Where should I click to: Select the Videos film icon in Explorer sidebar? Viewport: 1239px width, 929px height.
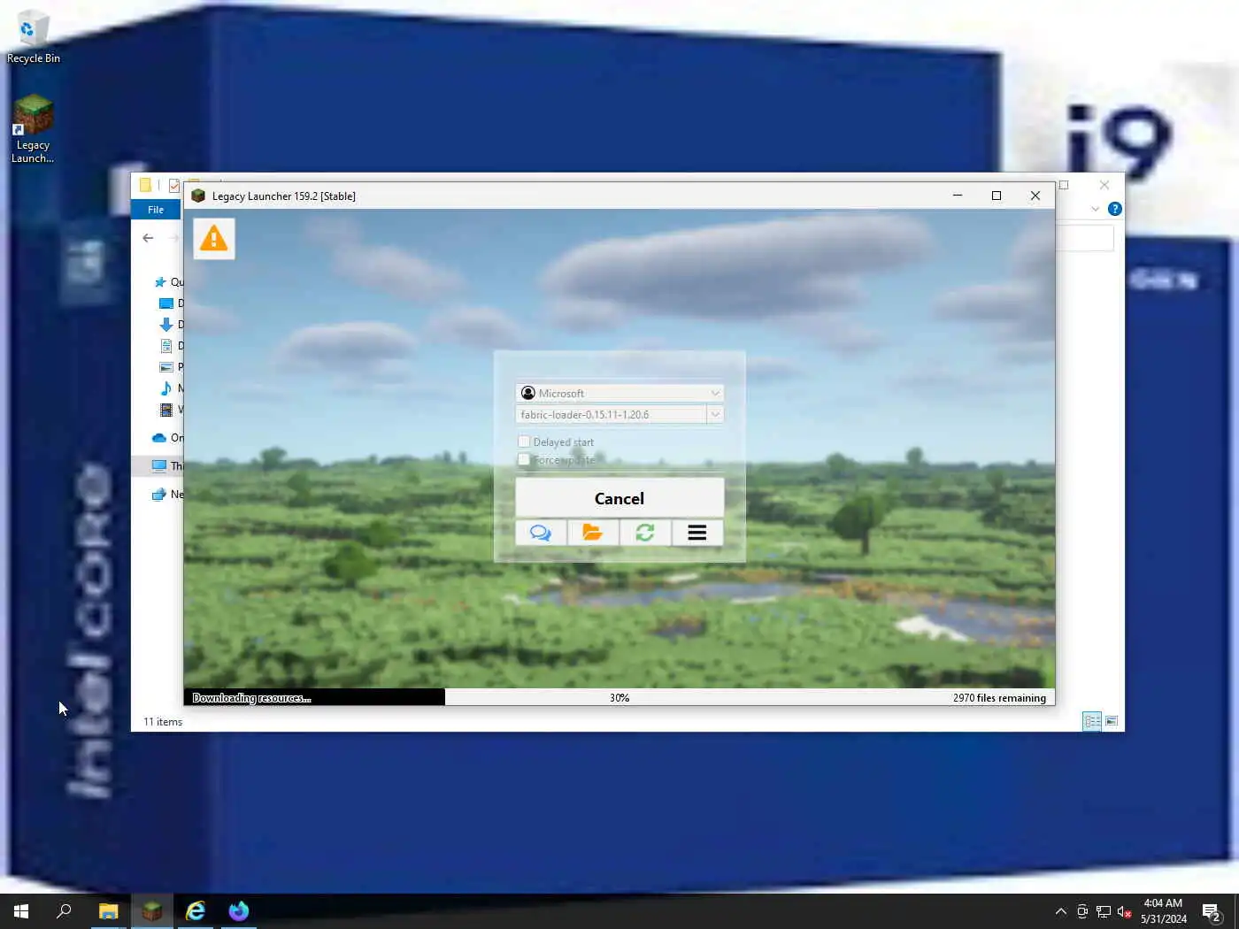(165, 410)
